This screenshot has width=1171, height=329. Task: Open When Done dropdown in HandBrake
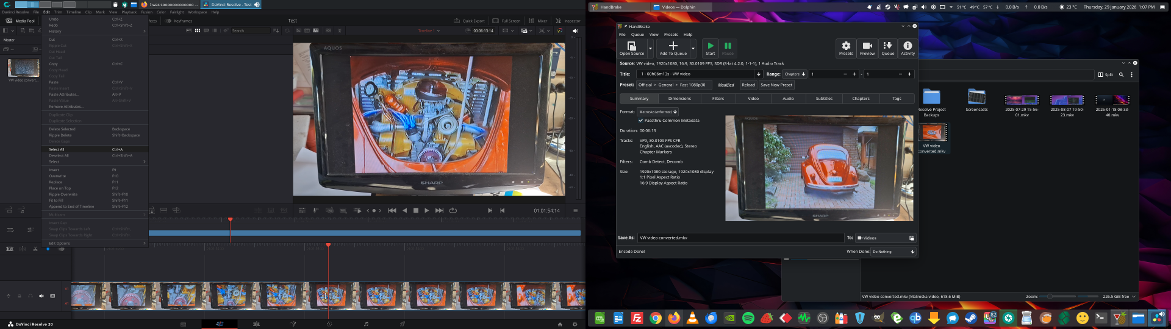point(893,252)
